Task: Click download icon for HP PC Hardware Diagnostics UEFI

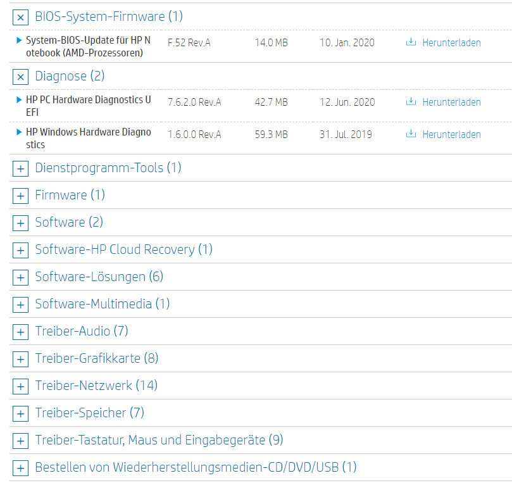Action: click(411, 102)
